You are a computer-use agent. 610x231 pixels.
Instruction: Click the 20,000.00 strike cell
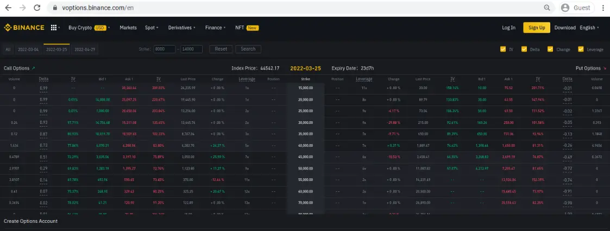[305, 99]
